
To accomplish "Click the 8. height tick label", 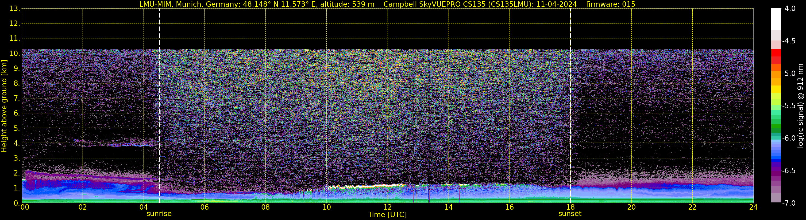I will point(17,83).
